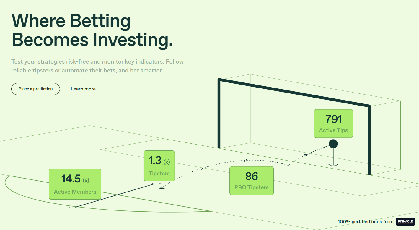Select the 791 Active Tips stat card
Viewport: 419px width, 230px height.
(333, 123)
